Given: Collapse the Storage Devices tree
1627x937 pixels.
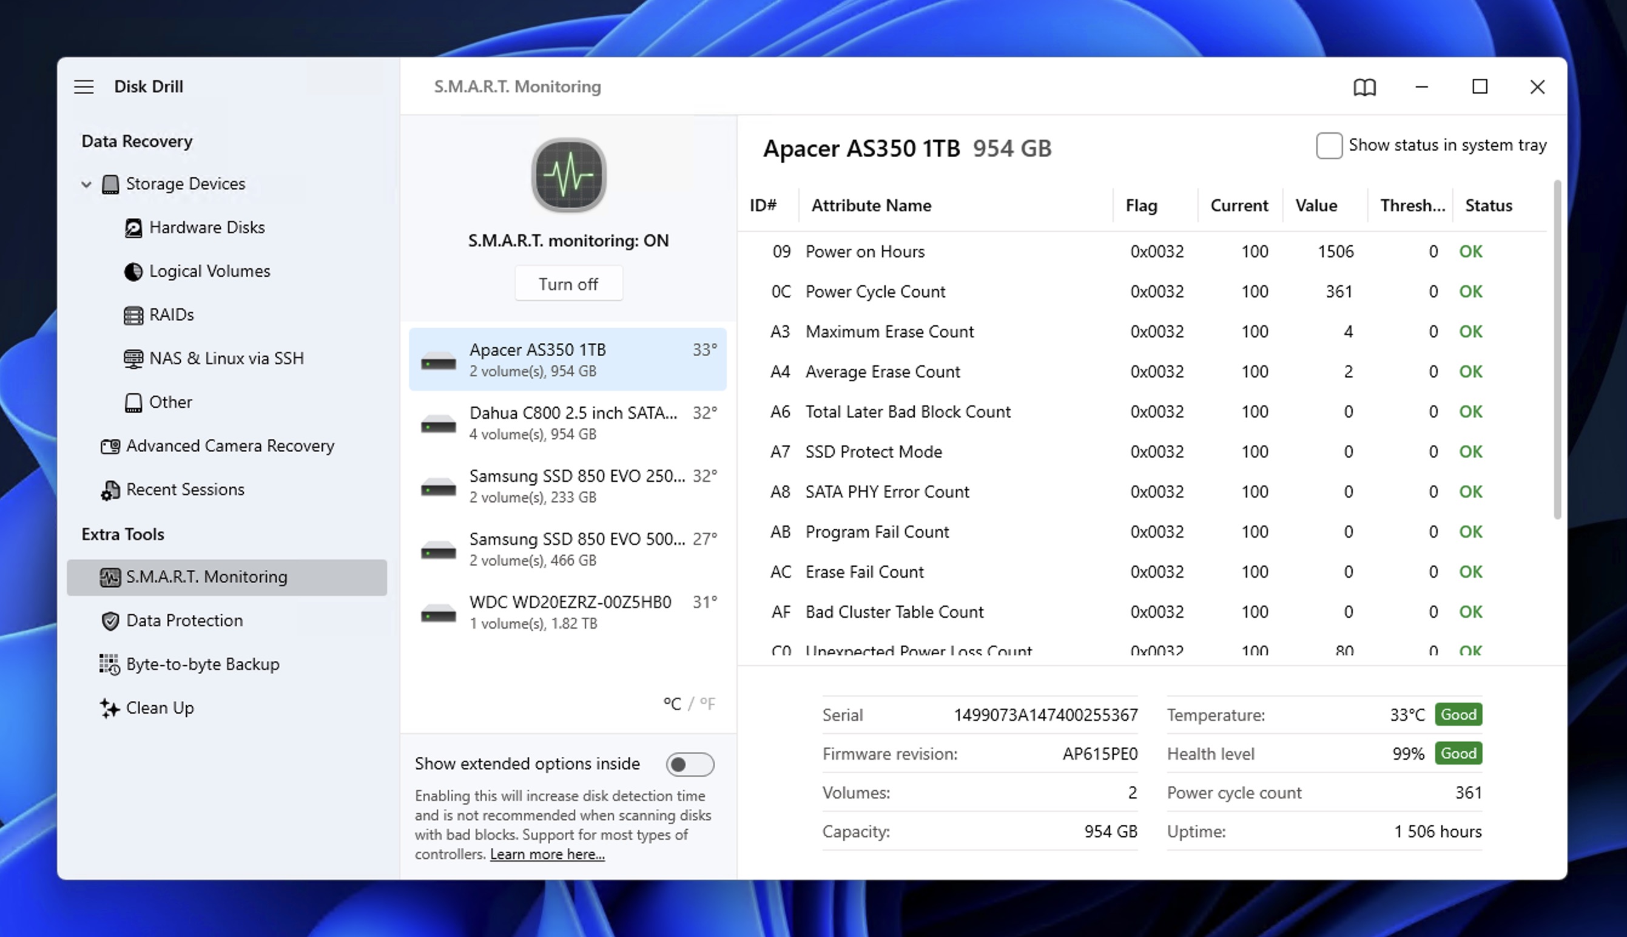Looking at the screenshot, I should click(87, 184).
